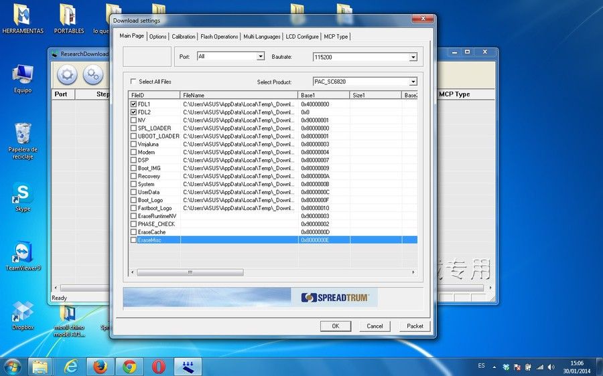Check the Modem checkbox
This screenshot has height=376, width=603.
tap(133, 152)
